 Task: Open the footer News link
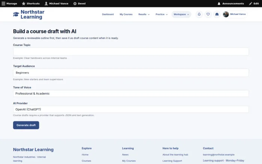click(x=125, y=155)
